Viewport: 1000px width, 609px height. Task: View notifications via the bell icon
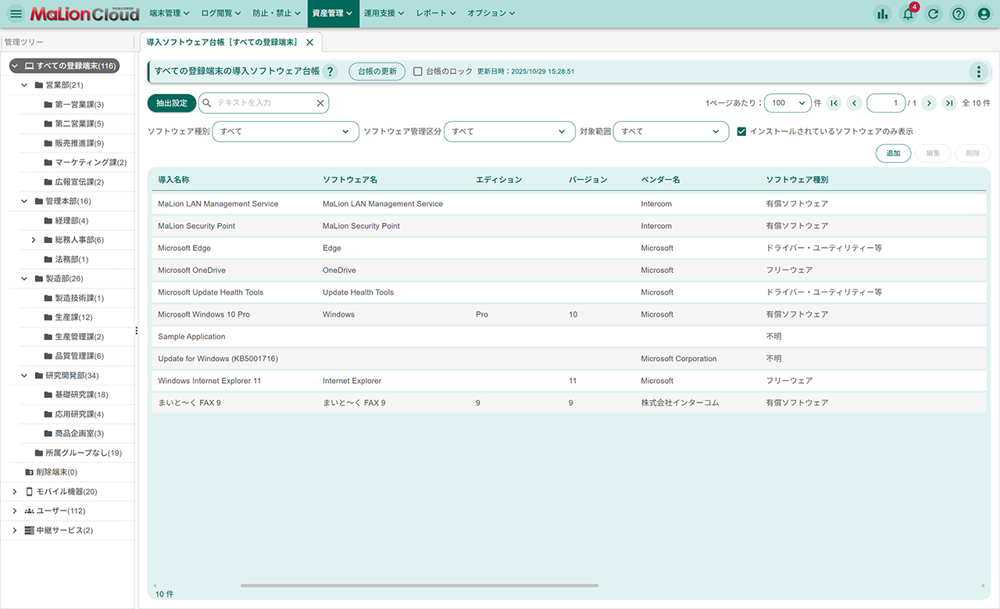(908, 14)
